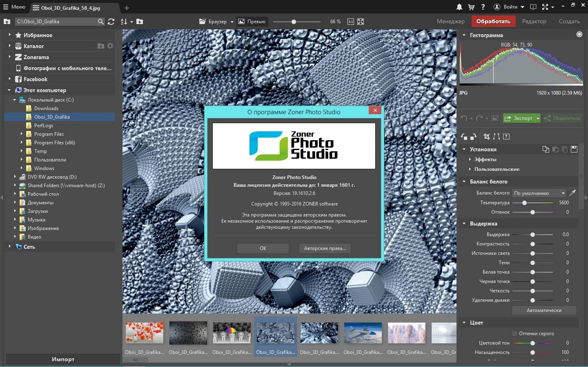Refresh the folder contents
Screen dimensions: 588x367
(x=111, y=22)
